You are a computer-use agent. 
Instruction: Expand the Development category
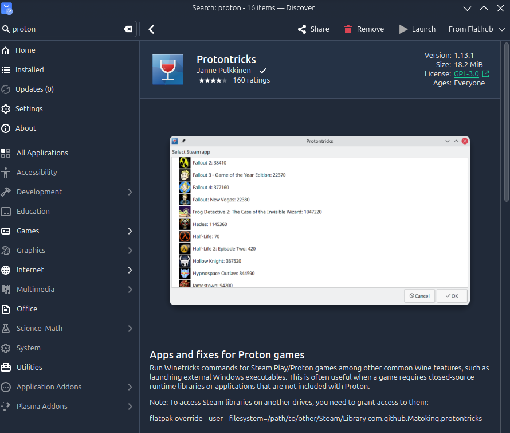[130, 192]
